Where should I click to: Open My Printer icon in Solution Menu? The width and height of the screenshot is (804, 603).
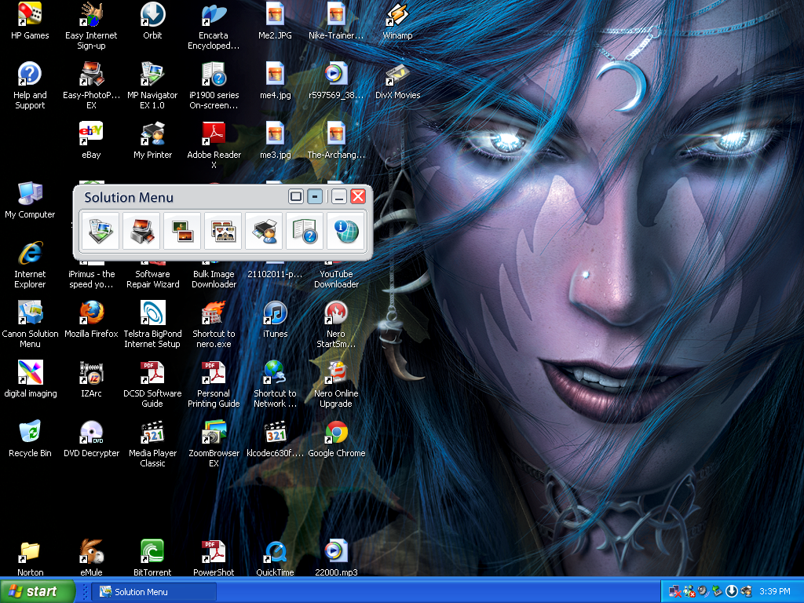(264, 231)
